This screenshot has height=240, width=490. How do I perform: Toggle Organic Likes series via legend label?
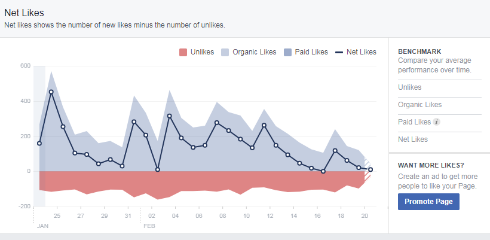click(x=254, y=52)
